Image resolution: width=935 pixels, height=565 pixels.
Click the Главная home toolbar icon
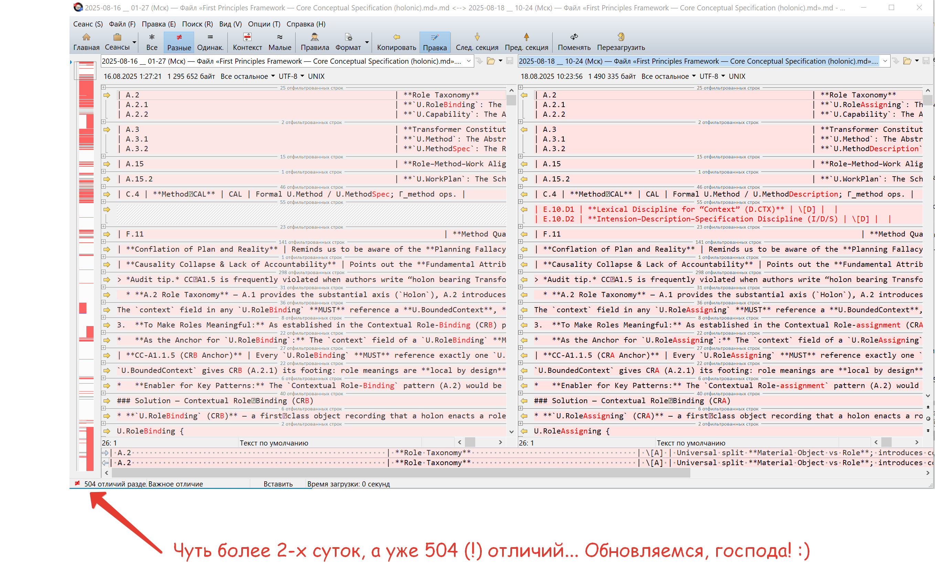pos(86,37)
